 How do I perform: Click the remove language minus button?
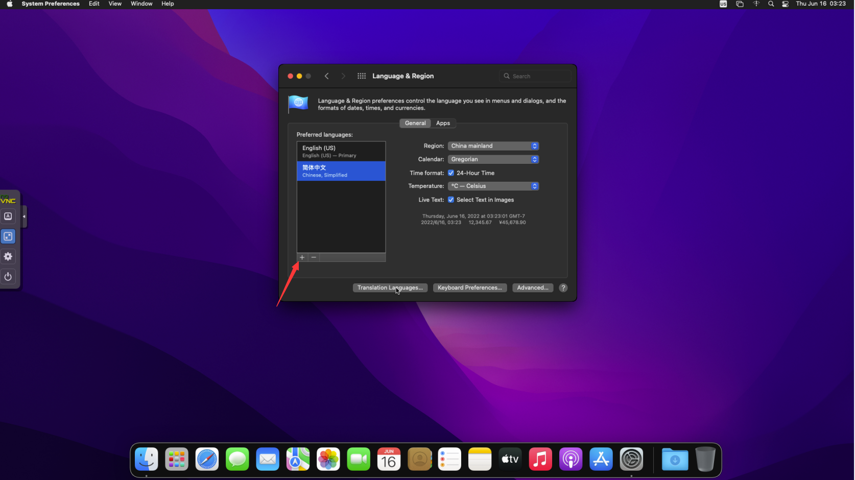314,257
